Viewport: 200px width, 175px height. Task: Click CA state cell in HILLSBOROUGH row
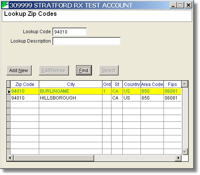pos(117,98)
